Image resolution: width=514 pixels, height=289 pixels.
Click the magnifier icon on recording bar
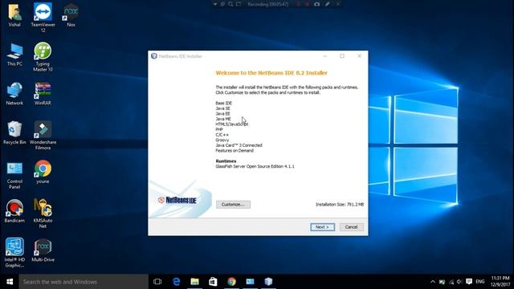(230, 4)
